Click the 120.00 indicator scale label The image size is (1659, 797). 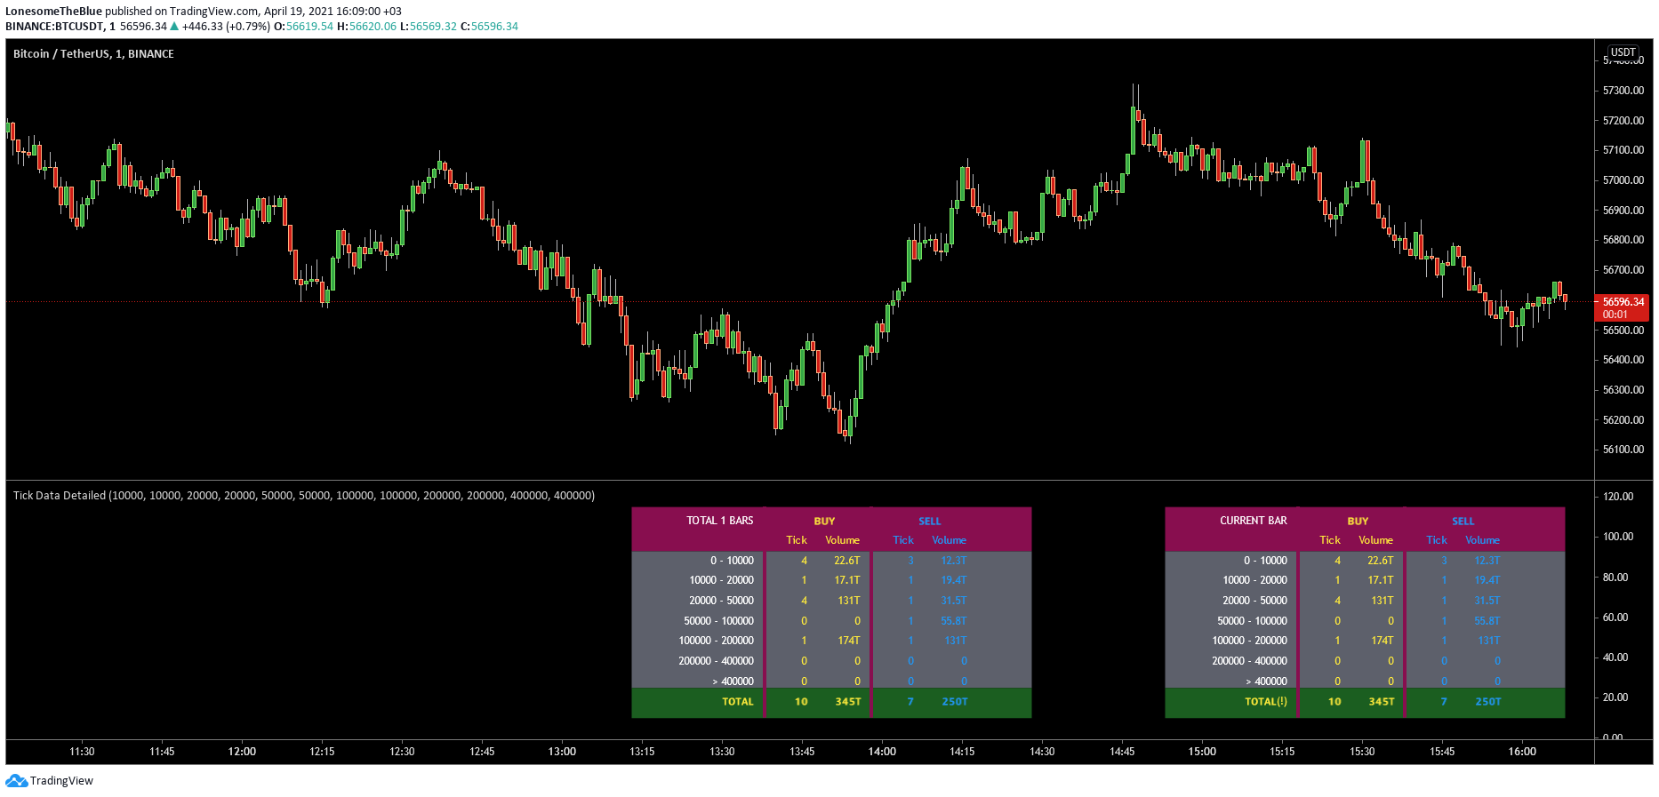point(1618,497)
